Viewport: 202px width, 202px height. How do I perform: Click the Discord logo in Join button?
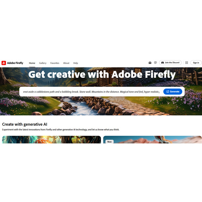coord(163,63)
